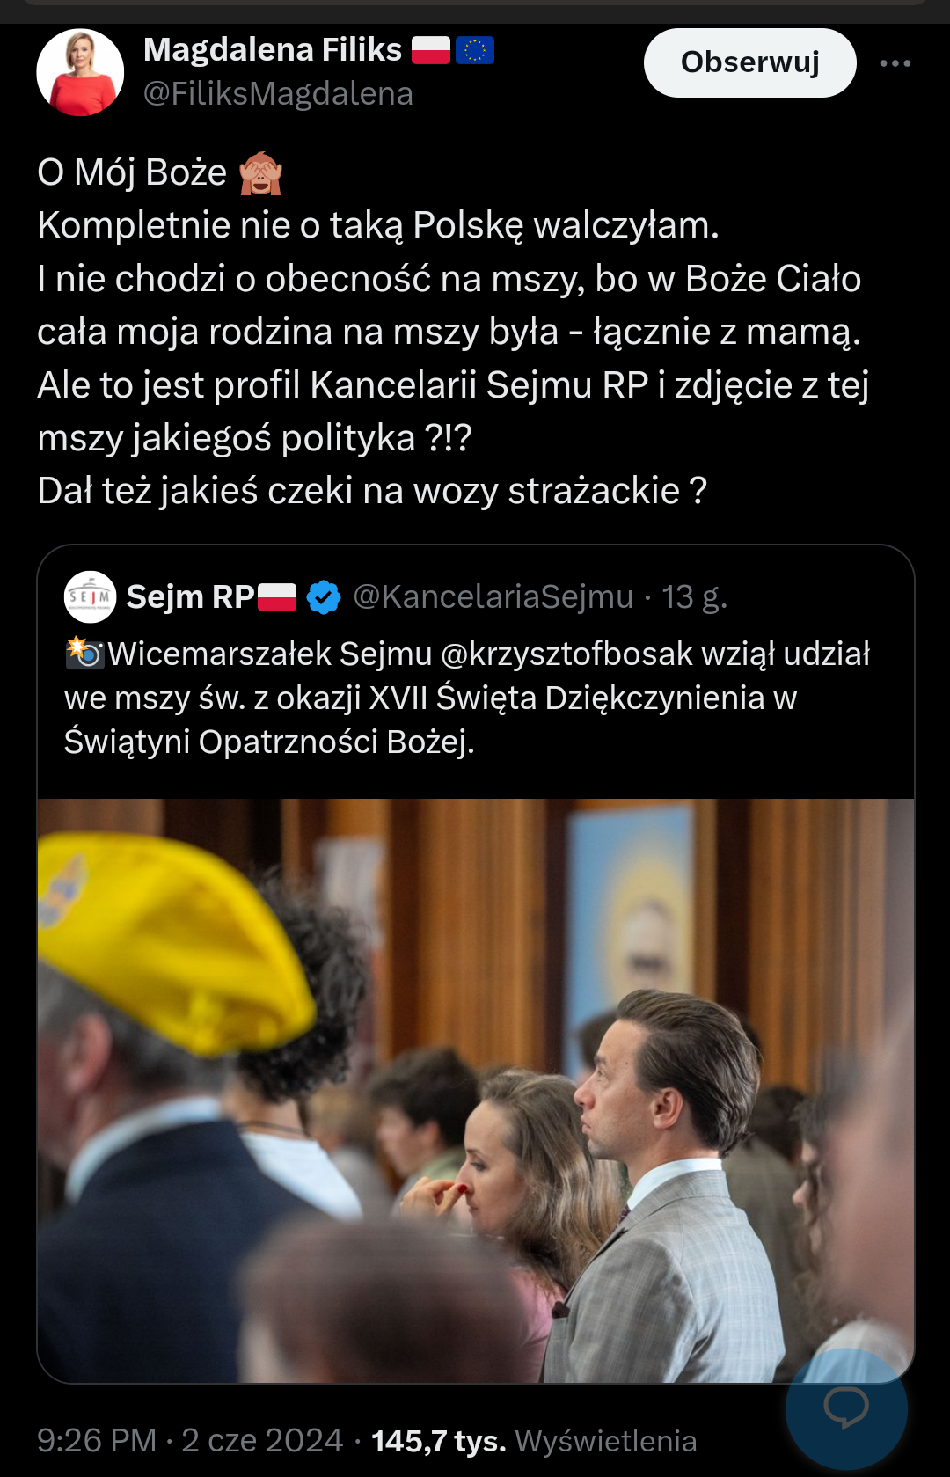Tap the Sejm RP logo avatar
Screen dimensions: 950x1477
click(90, 597)
